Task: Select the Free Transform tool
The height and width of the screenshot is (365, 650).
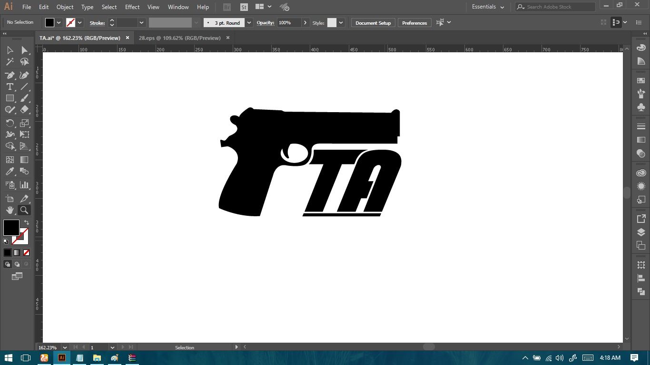Action: click(24, 134)
